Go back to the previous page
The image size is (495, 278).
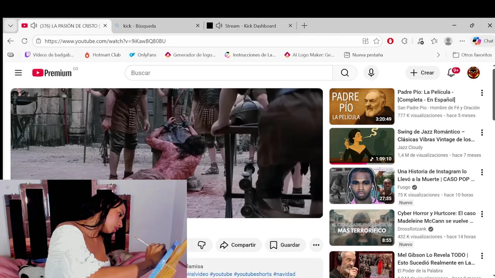pos(10,41)
